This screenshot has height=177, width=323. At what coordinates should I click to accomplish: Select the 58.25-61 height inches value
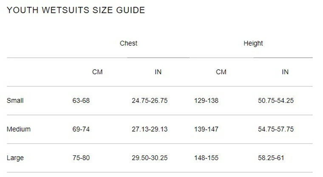[x=271, y=158]
